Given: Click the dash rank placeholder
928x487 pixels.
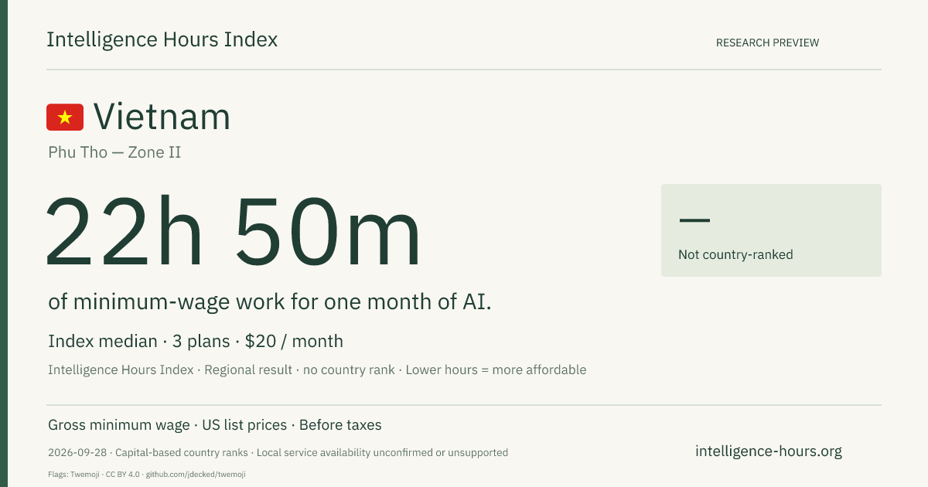Looking at the screenshot, I should (x=694, y=220).
